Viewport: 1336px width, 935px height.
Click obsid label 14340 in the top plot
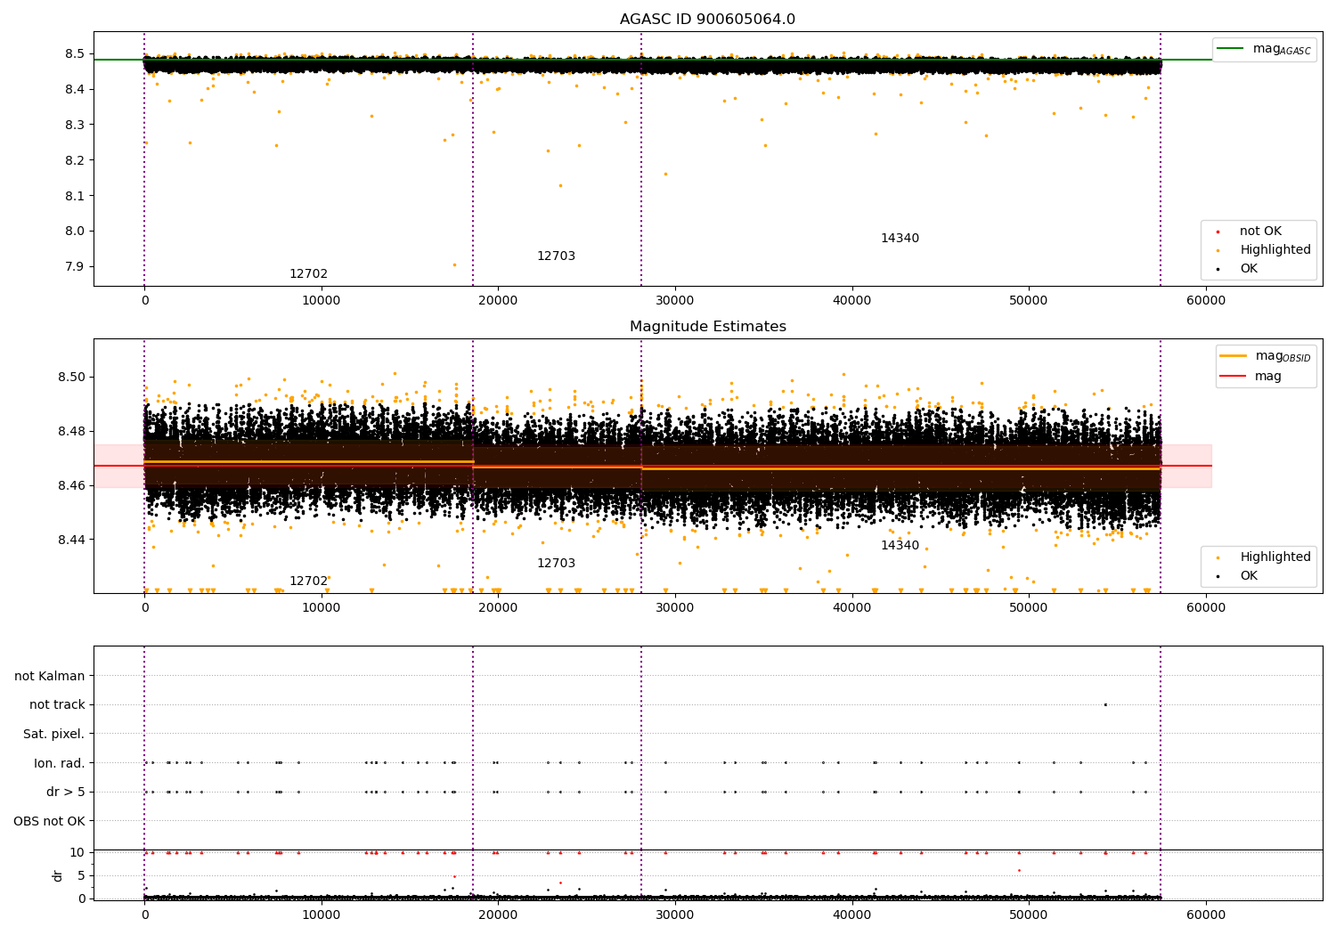click(900, 239)
